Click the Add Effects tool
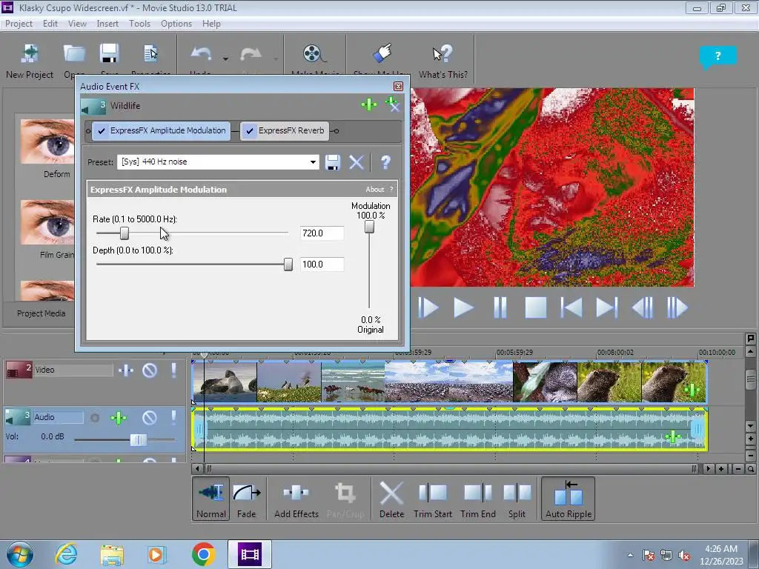The width and height of the screenshot is (759, 569). [x=296, y=499]
